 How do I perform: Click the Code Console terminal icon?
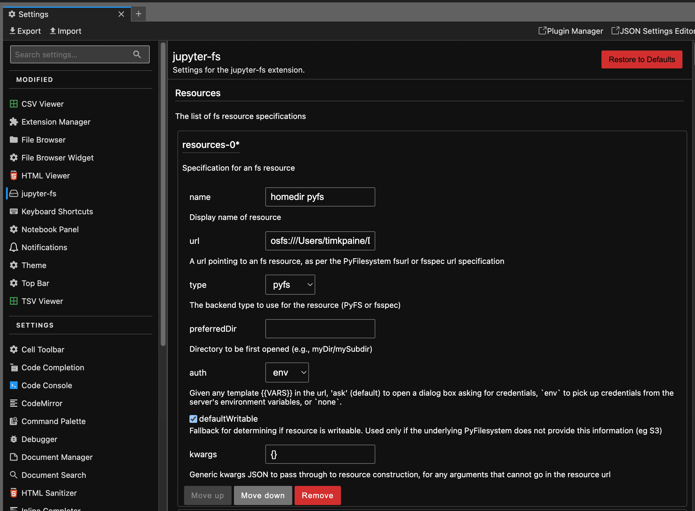pos(14,385)
